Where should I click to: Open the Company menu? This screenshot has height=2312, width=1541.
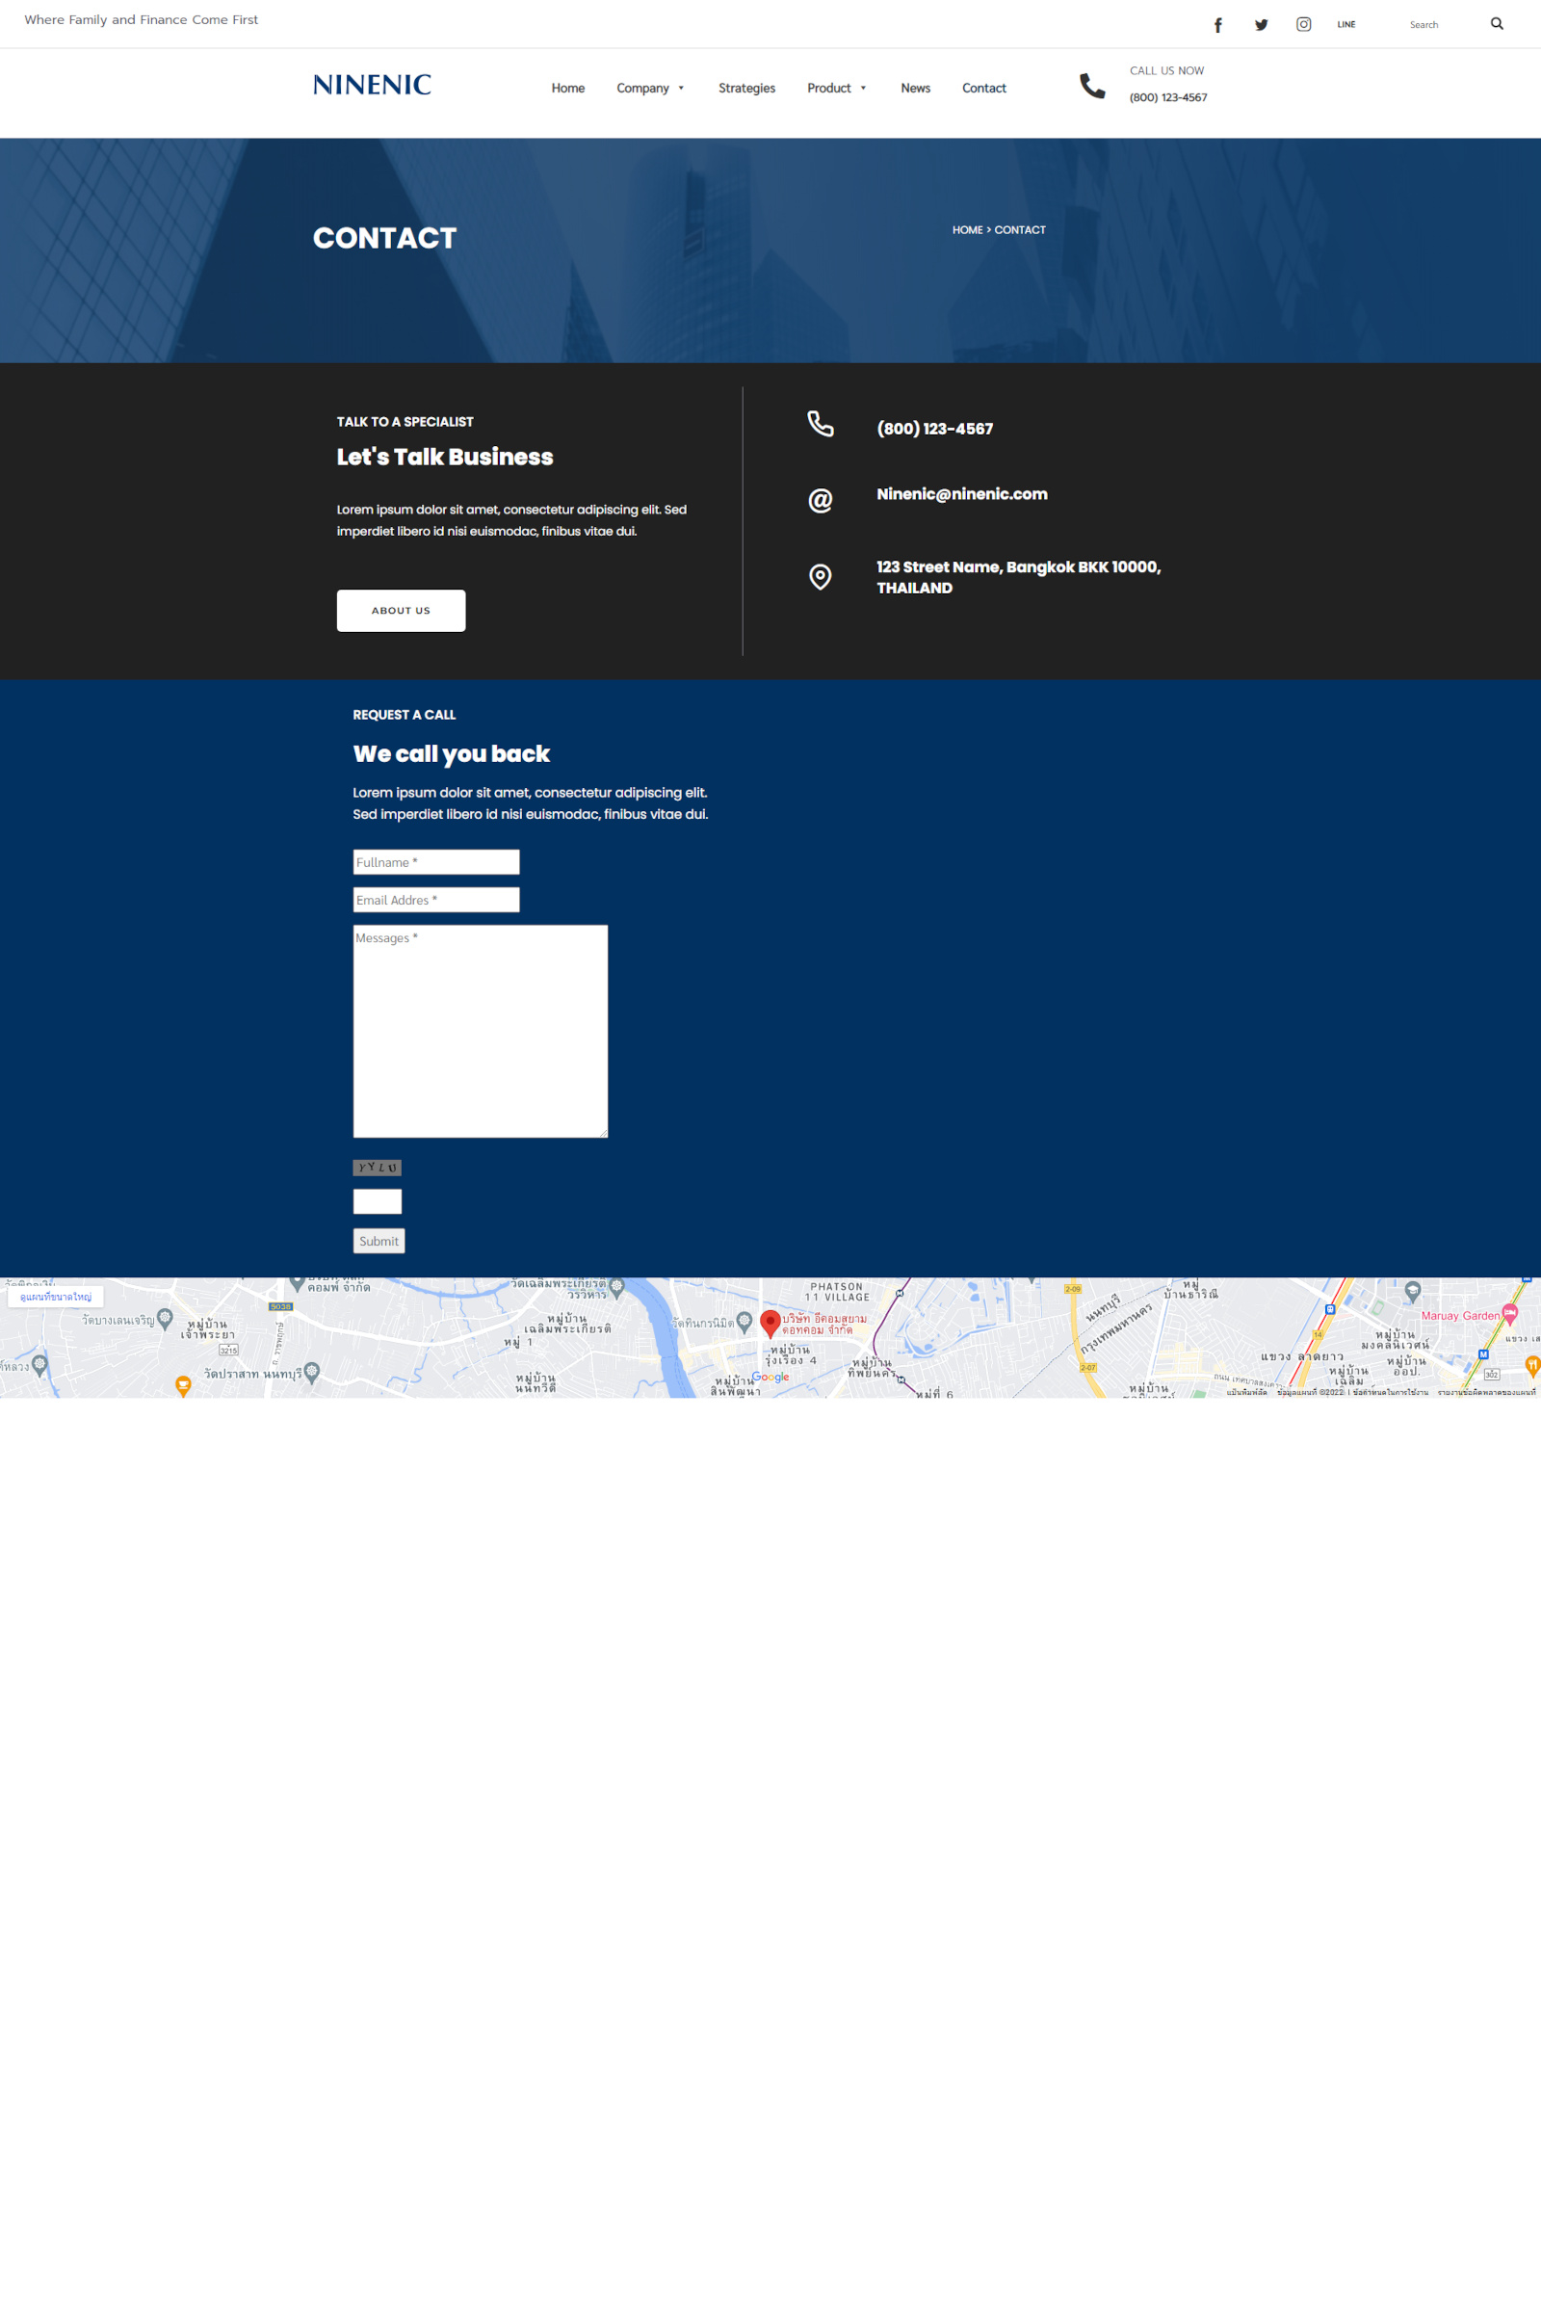642,89
